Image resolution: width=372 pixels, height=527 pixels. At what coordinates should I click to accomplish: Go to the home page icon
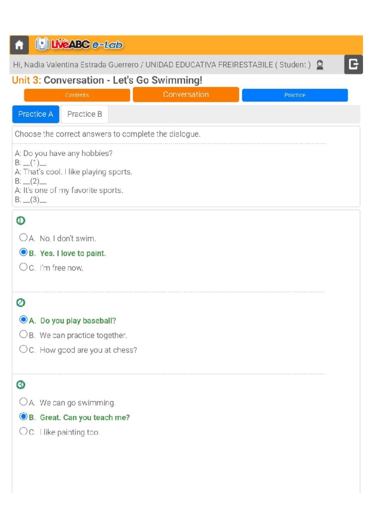[x=19, y=45]
